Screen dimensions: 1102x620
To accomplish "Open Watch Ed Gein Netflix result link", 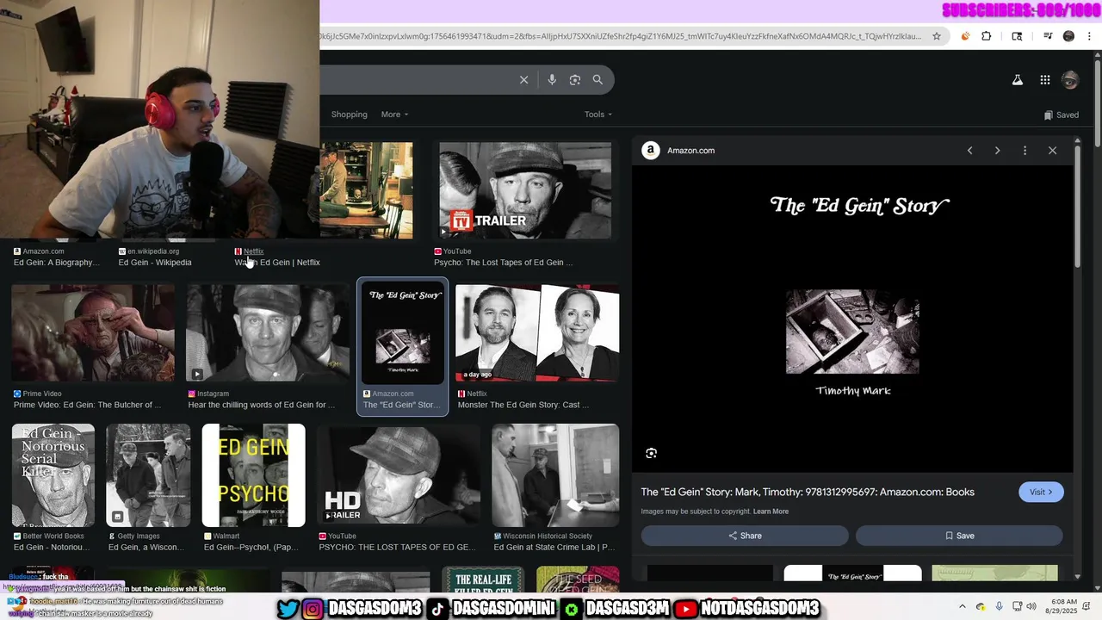I will coord(277,263).
